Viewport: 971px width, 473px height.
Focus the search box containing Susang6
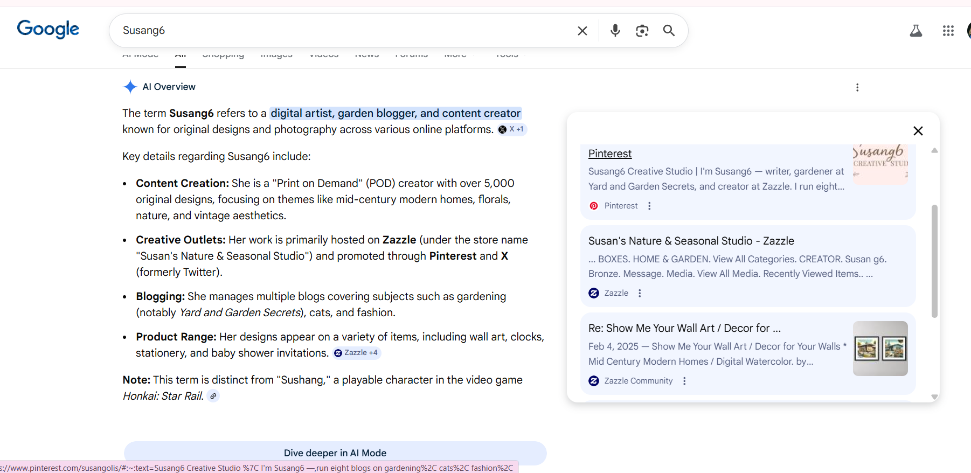345,31
